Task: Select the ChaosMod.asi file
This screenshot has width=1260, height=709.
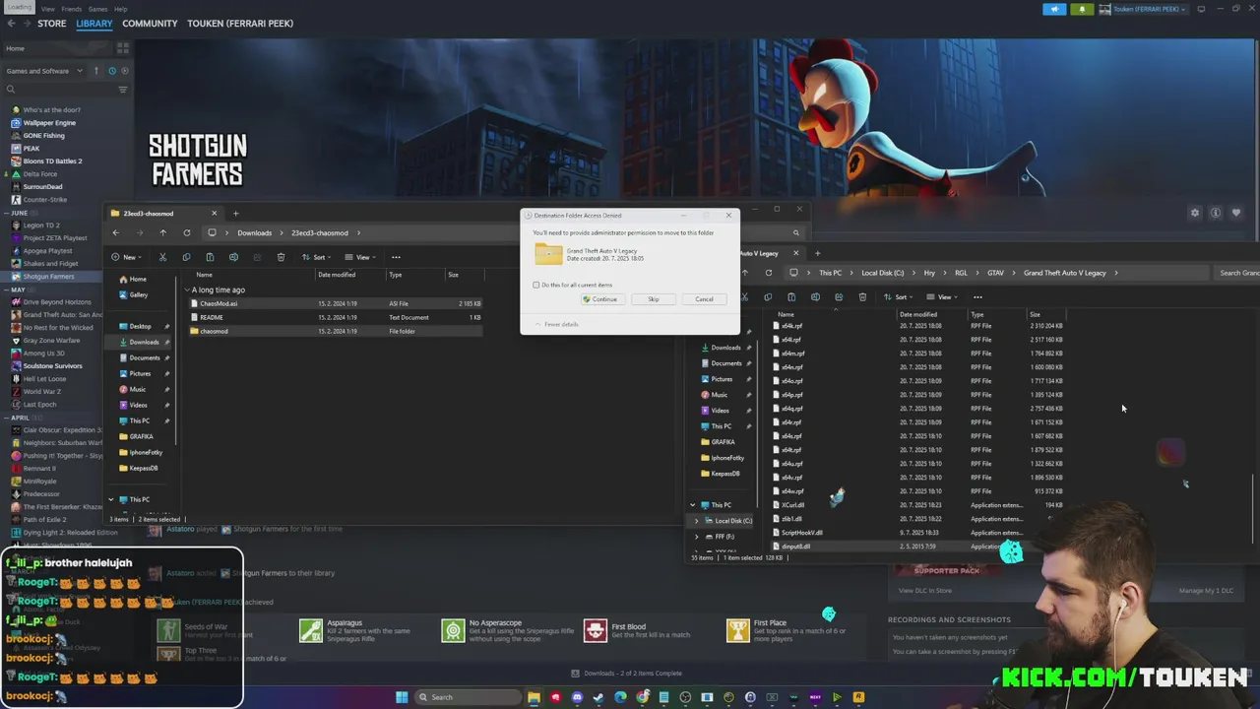Action: click(335, 303)
